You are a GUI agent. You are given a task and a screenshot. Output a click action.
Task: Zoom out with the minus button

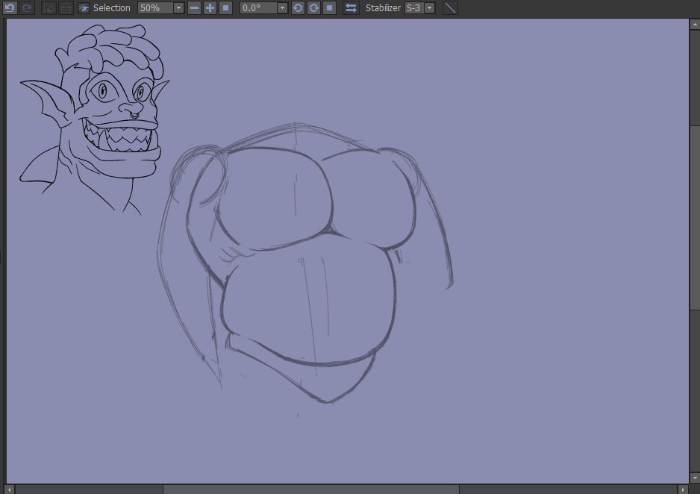point(194,8)
